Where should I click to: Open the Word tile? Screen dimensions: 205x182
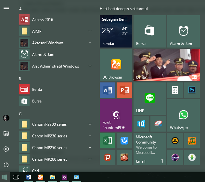pos(108,90)
